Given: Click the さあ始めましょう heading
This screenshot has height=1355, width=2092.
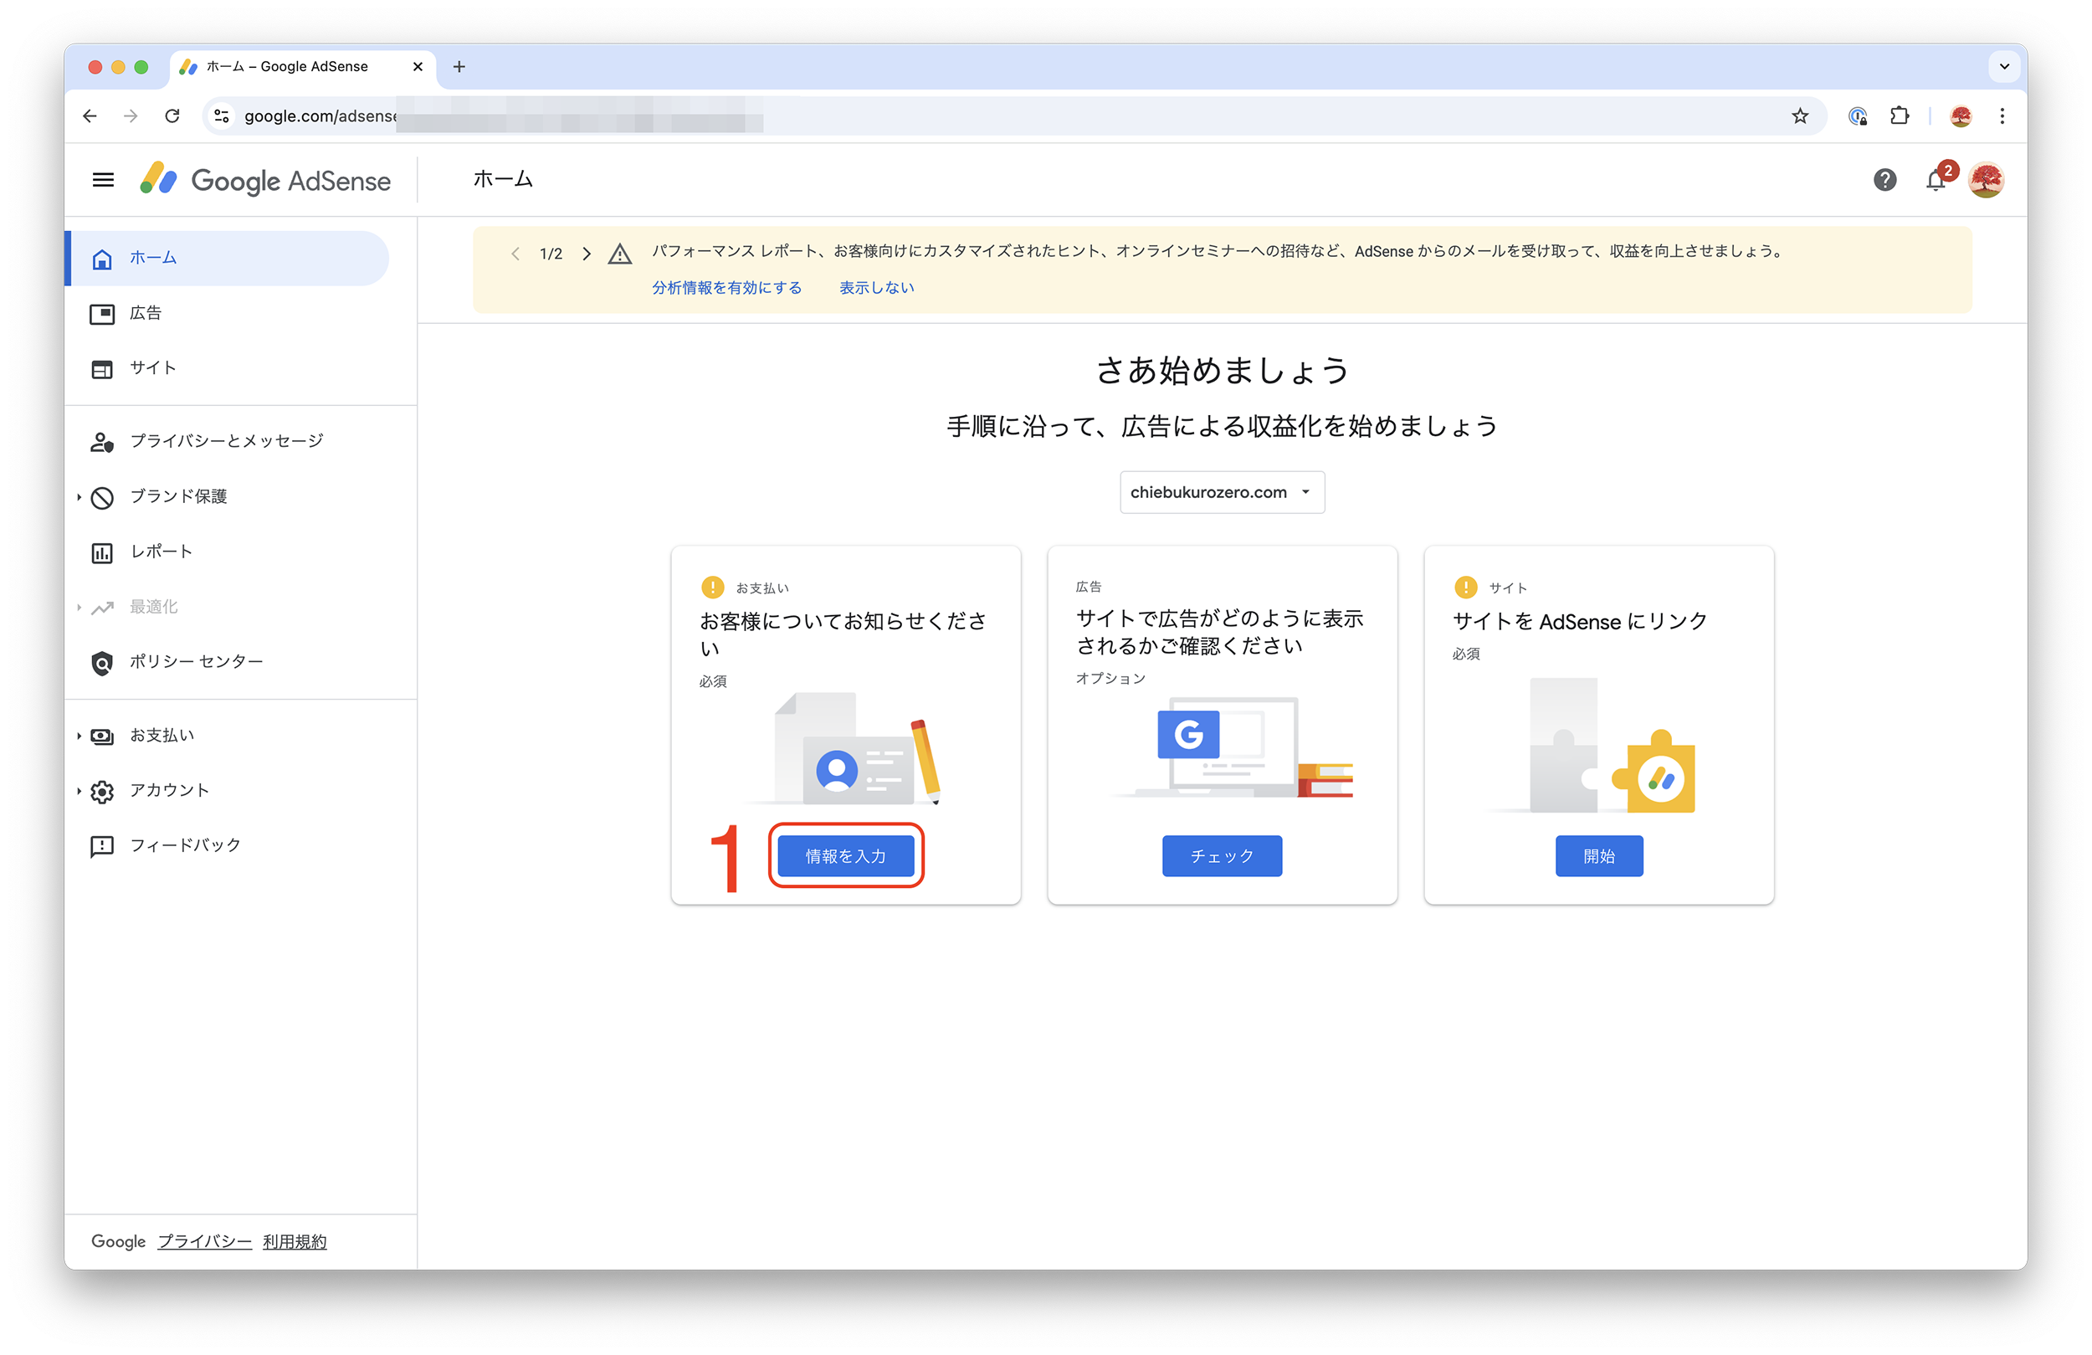Looking at the screenshot, I should pos(1222,370).
